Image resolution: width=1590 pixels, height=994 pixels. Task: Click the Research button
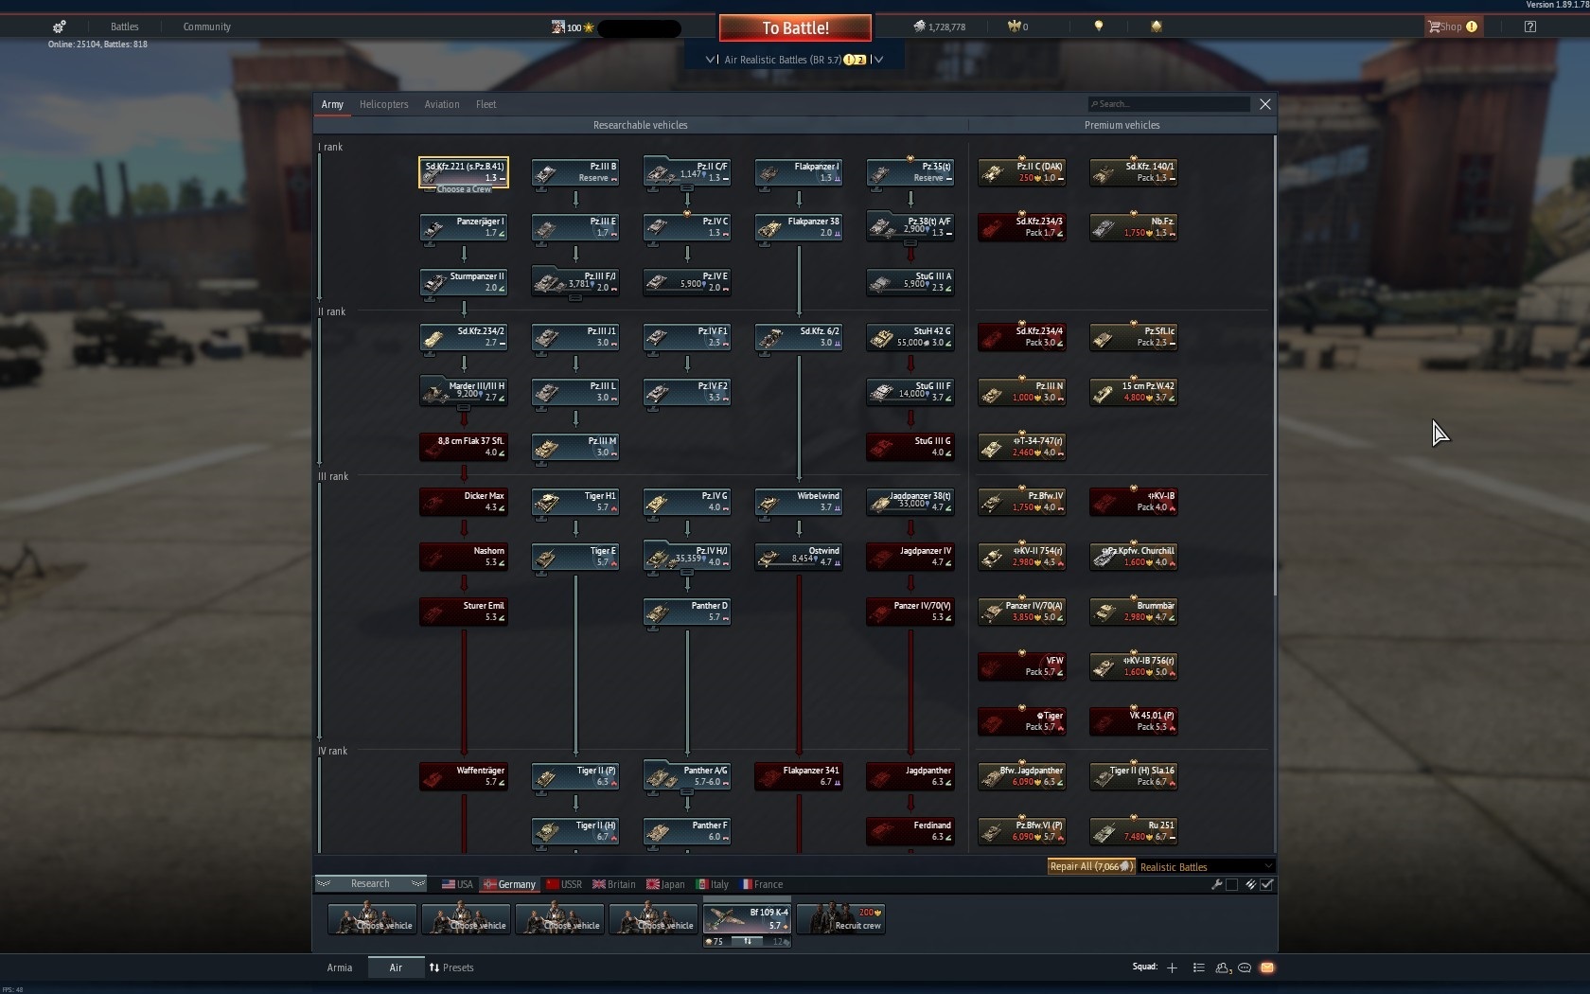370,883
